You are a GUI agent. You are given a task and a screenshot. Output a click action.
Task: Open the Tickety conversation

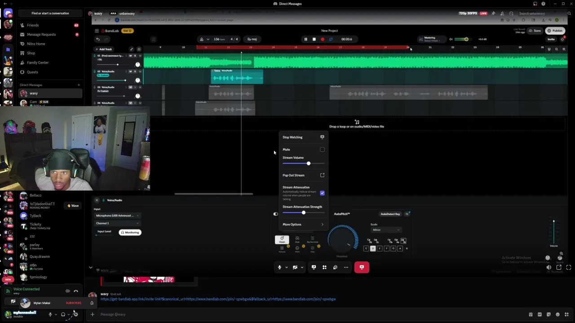coord(50,226)
